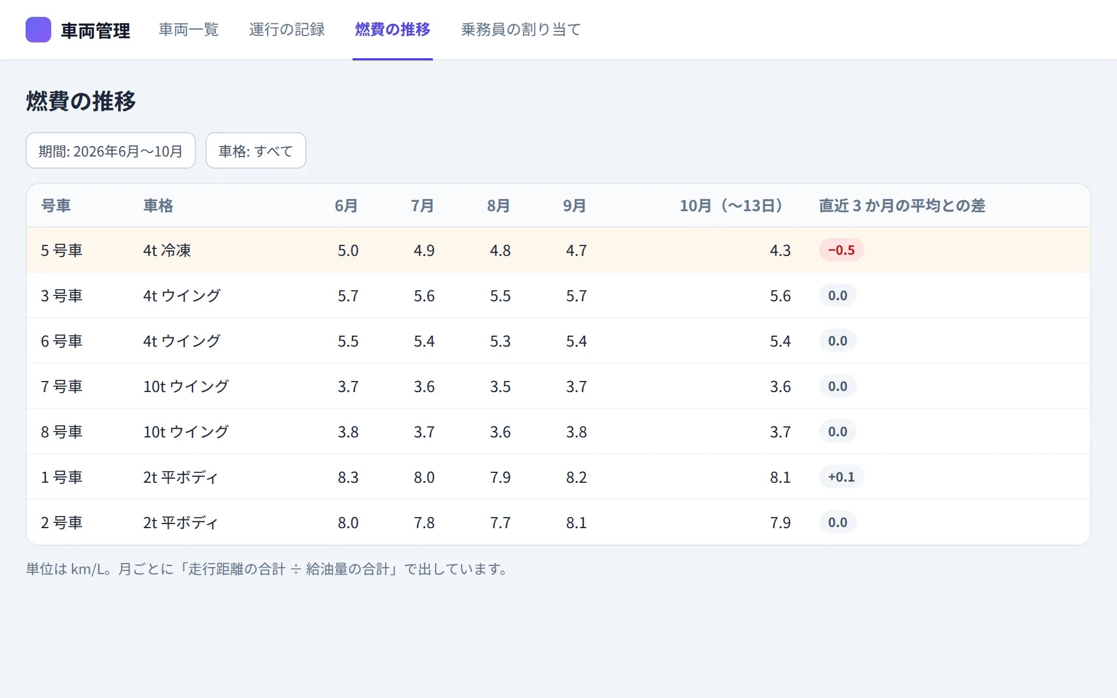Click the 6月 column header

[x=346, y=205]
